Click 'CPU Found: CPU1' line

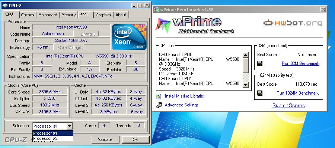click(176, 79)
